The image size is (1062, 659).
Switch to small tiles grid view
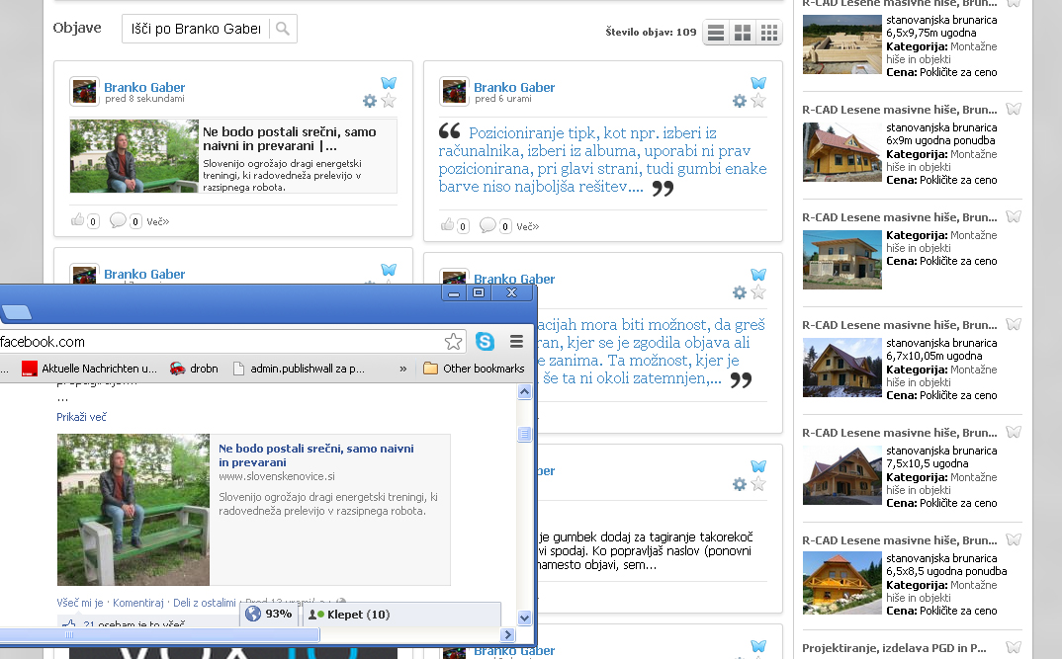[768, 33]
